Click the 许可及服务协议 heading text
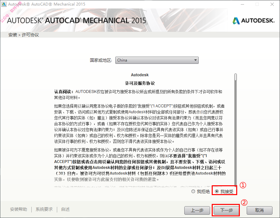Image resolution: width=280 pixels, height=218 pixels. coord(140,83)
